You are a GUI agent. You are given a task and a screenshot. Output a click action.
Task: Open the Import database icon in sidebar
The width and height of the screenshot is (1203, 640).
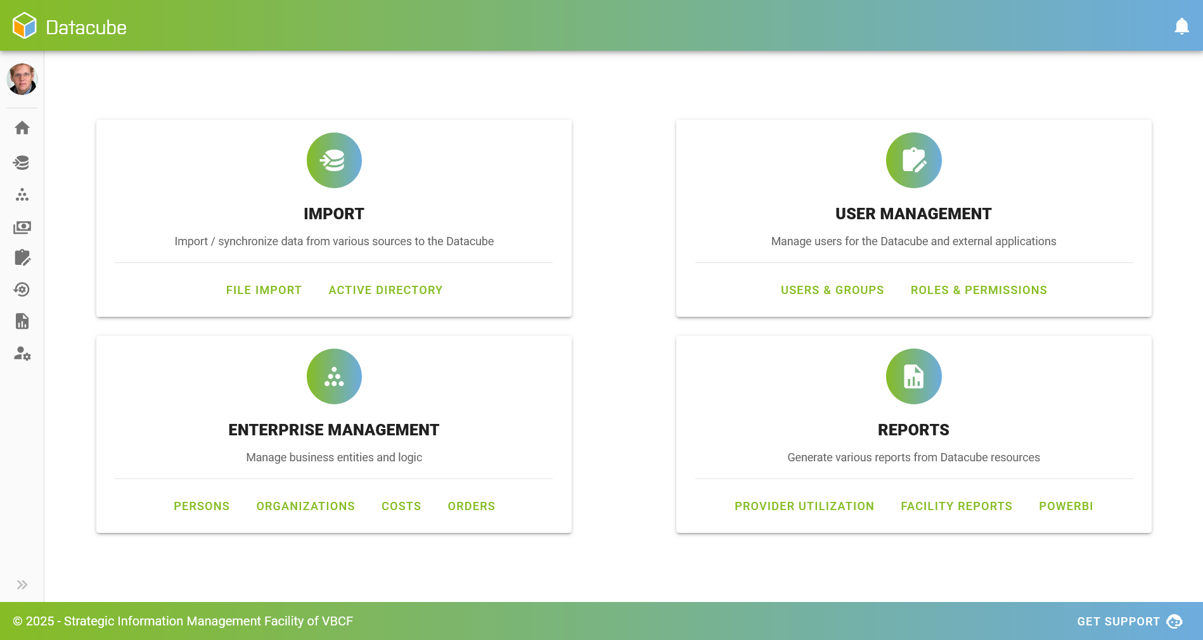click(x=22, y=163)
